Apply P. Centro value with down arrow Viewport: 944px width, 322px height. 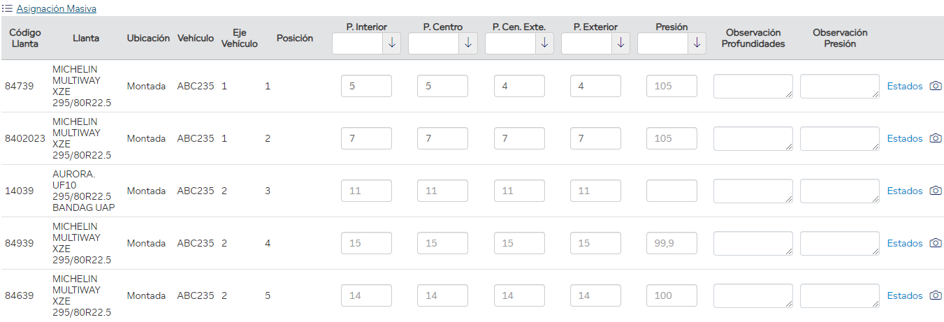pos(468,43)
